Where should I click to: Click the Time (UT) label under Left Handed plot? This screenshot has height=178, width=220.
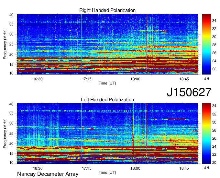tap(107, 173)
